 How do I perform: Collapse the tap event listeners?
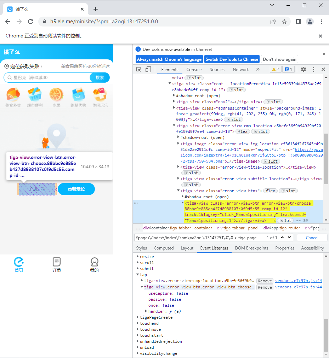tap(137, 275)
